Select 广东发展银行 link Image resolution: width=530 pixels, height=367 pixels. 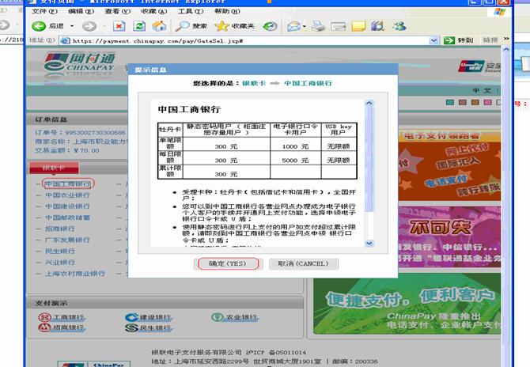(67, 240)
